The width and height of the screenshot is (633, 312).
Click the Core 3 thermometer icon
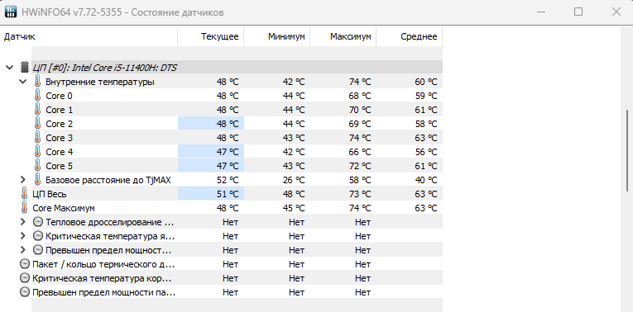37,138
